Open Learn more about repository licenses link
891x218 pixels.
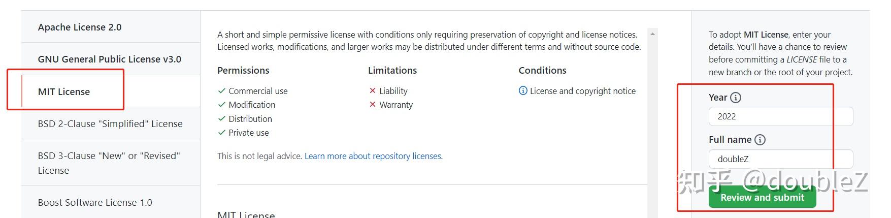(x=373, y=156)
